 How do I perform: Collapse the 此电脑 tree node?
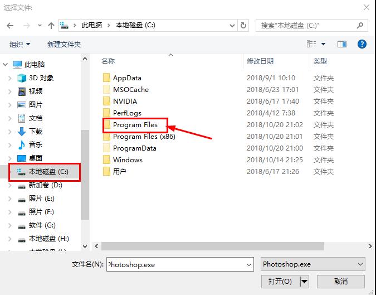[5, 65]
